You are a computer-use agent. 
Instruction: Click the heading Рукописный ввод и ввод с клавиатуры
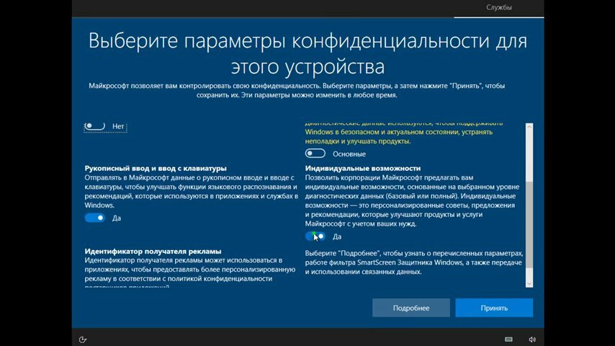pyautogui.click(x=156, y=168)
